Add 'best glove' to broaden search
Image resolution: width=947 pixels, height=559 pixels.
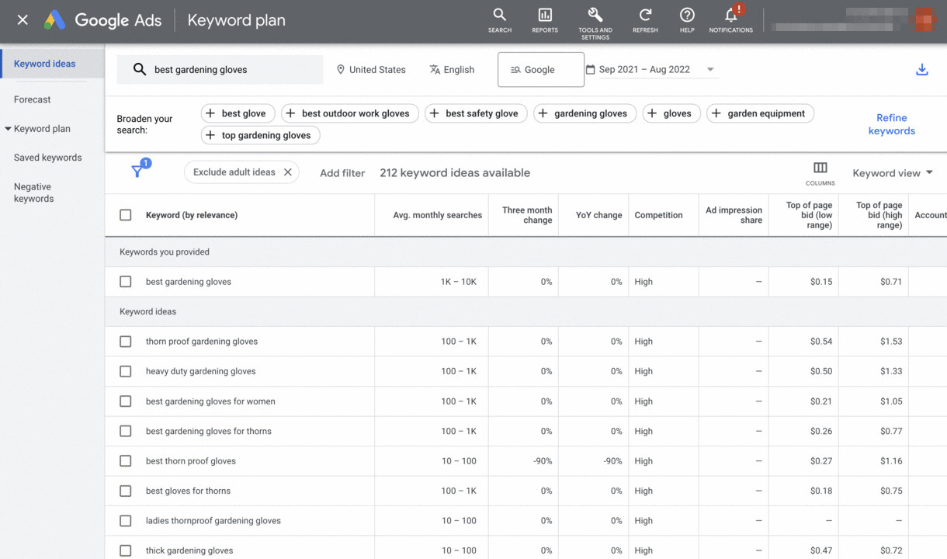[237, 113]
